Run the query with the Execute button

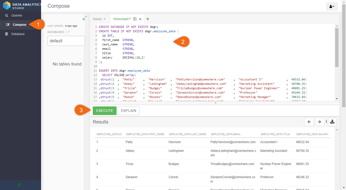[x=105, y=111]
